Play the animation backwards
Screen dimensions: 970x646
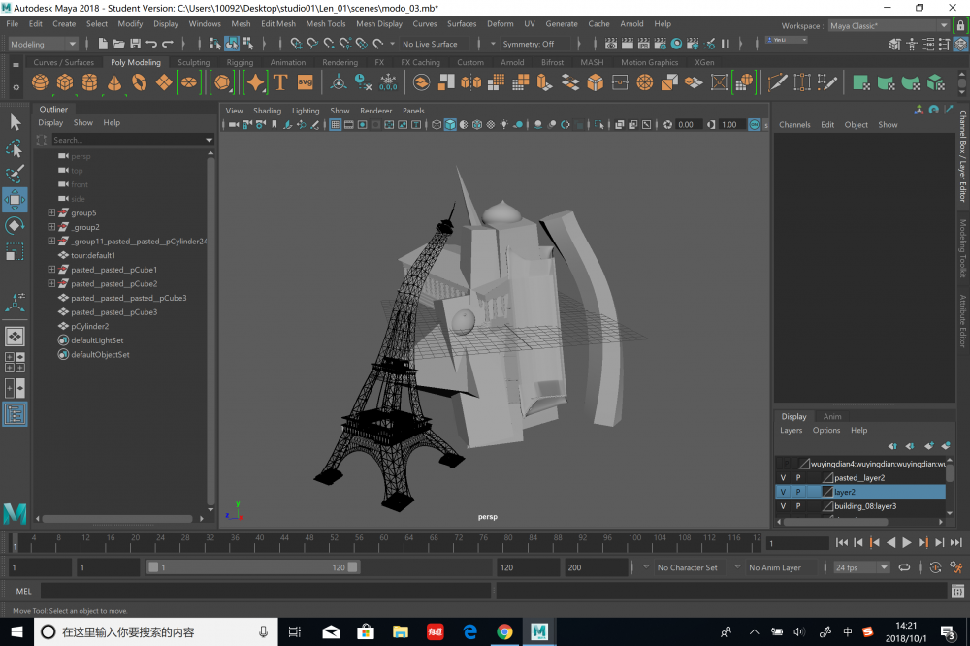click(x=890, y=542)
